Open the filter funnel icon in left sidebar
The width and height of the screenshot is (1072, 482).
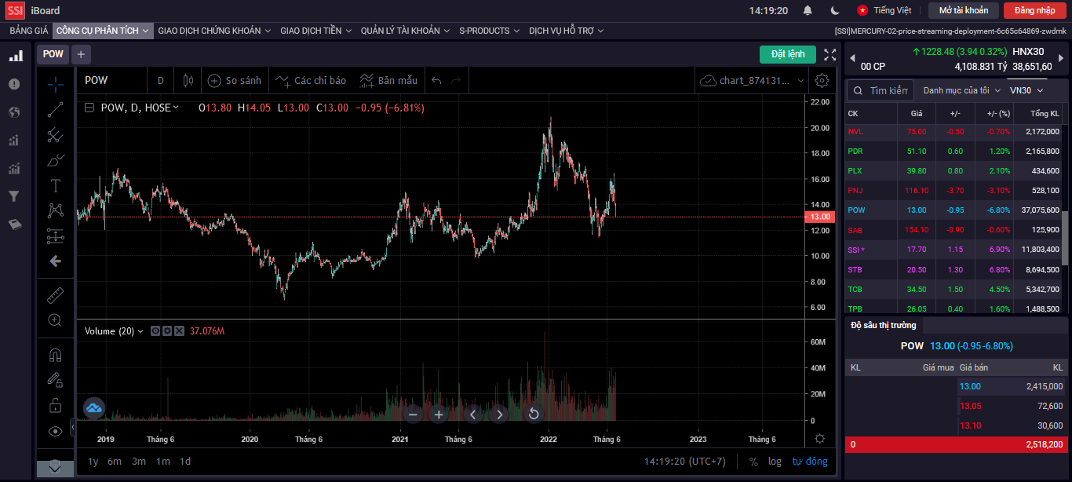point(14,196)
